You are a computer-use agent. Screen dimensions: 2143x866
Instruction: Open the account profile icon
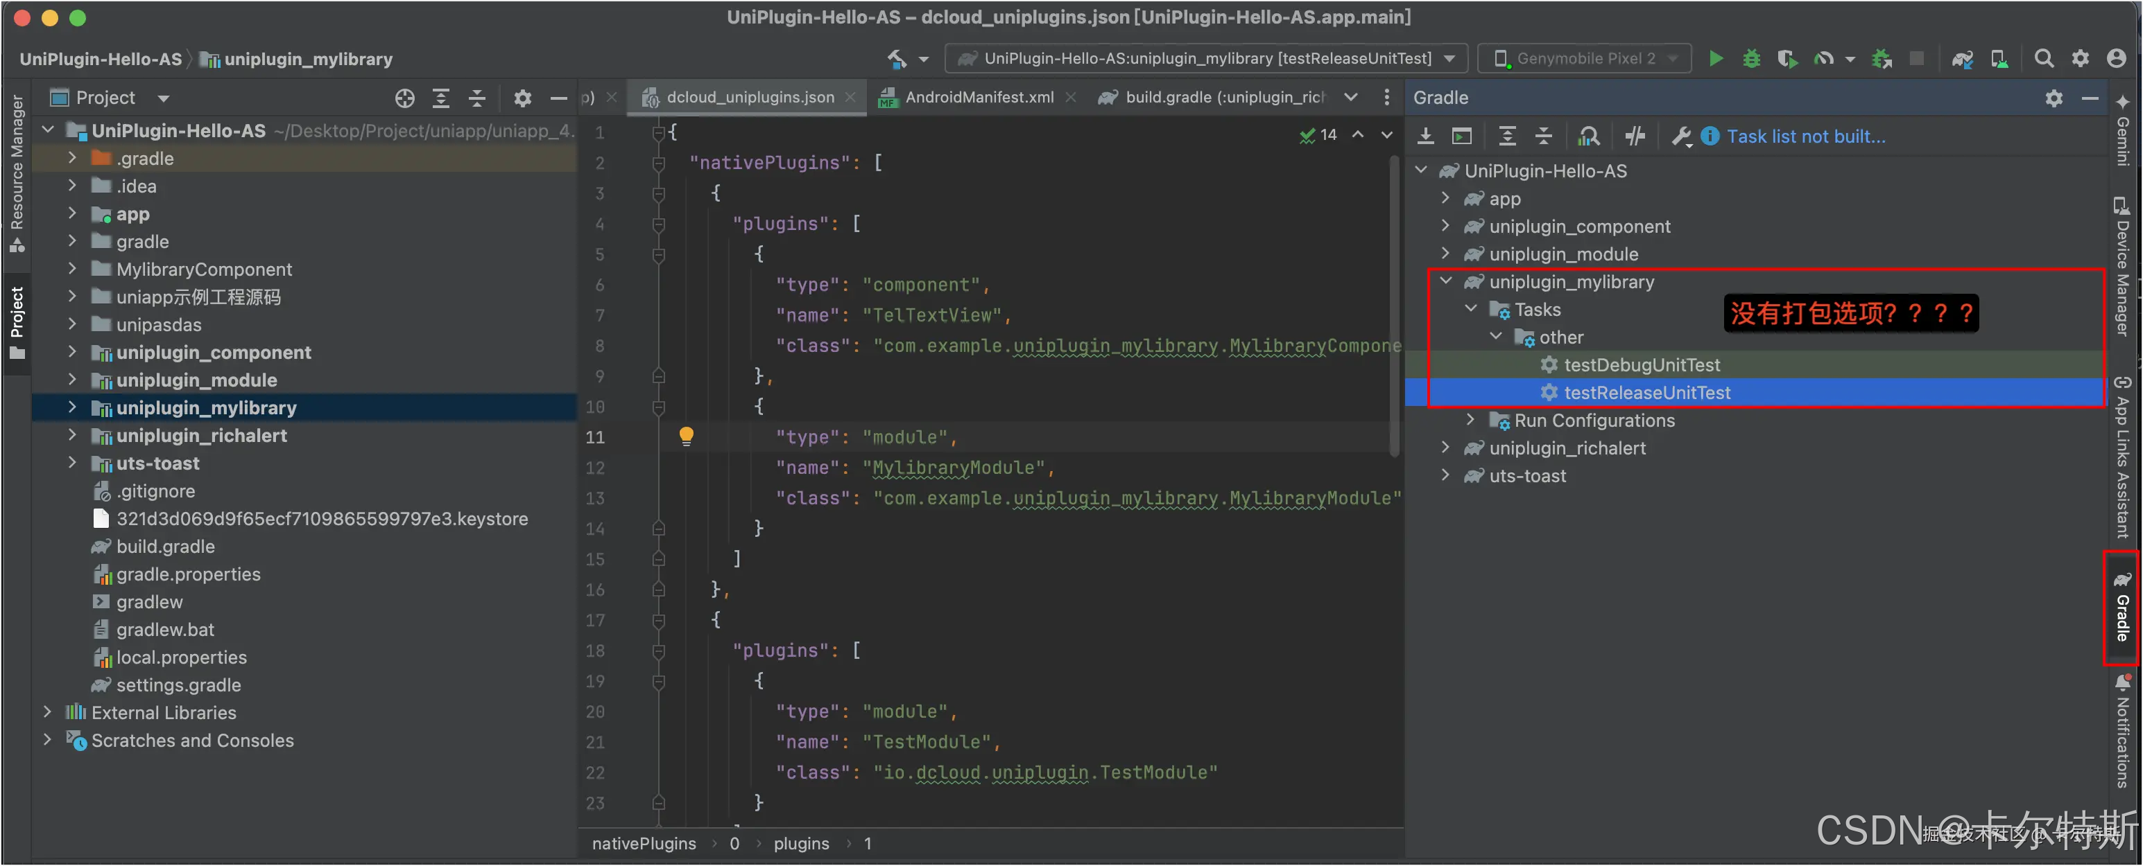tap(2117, 59)
